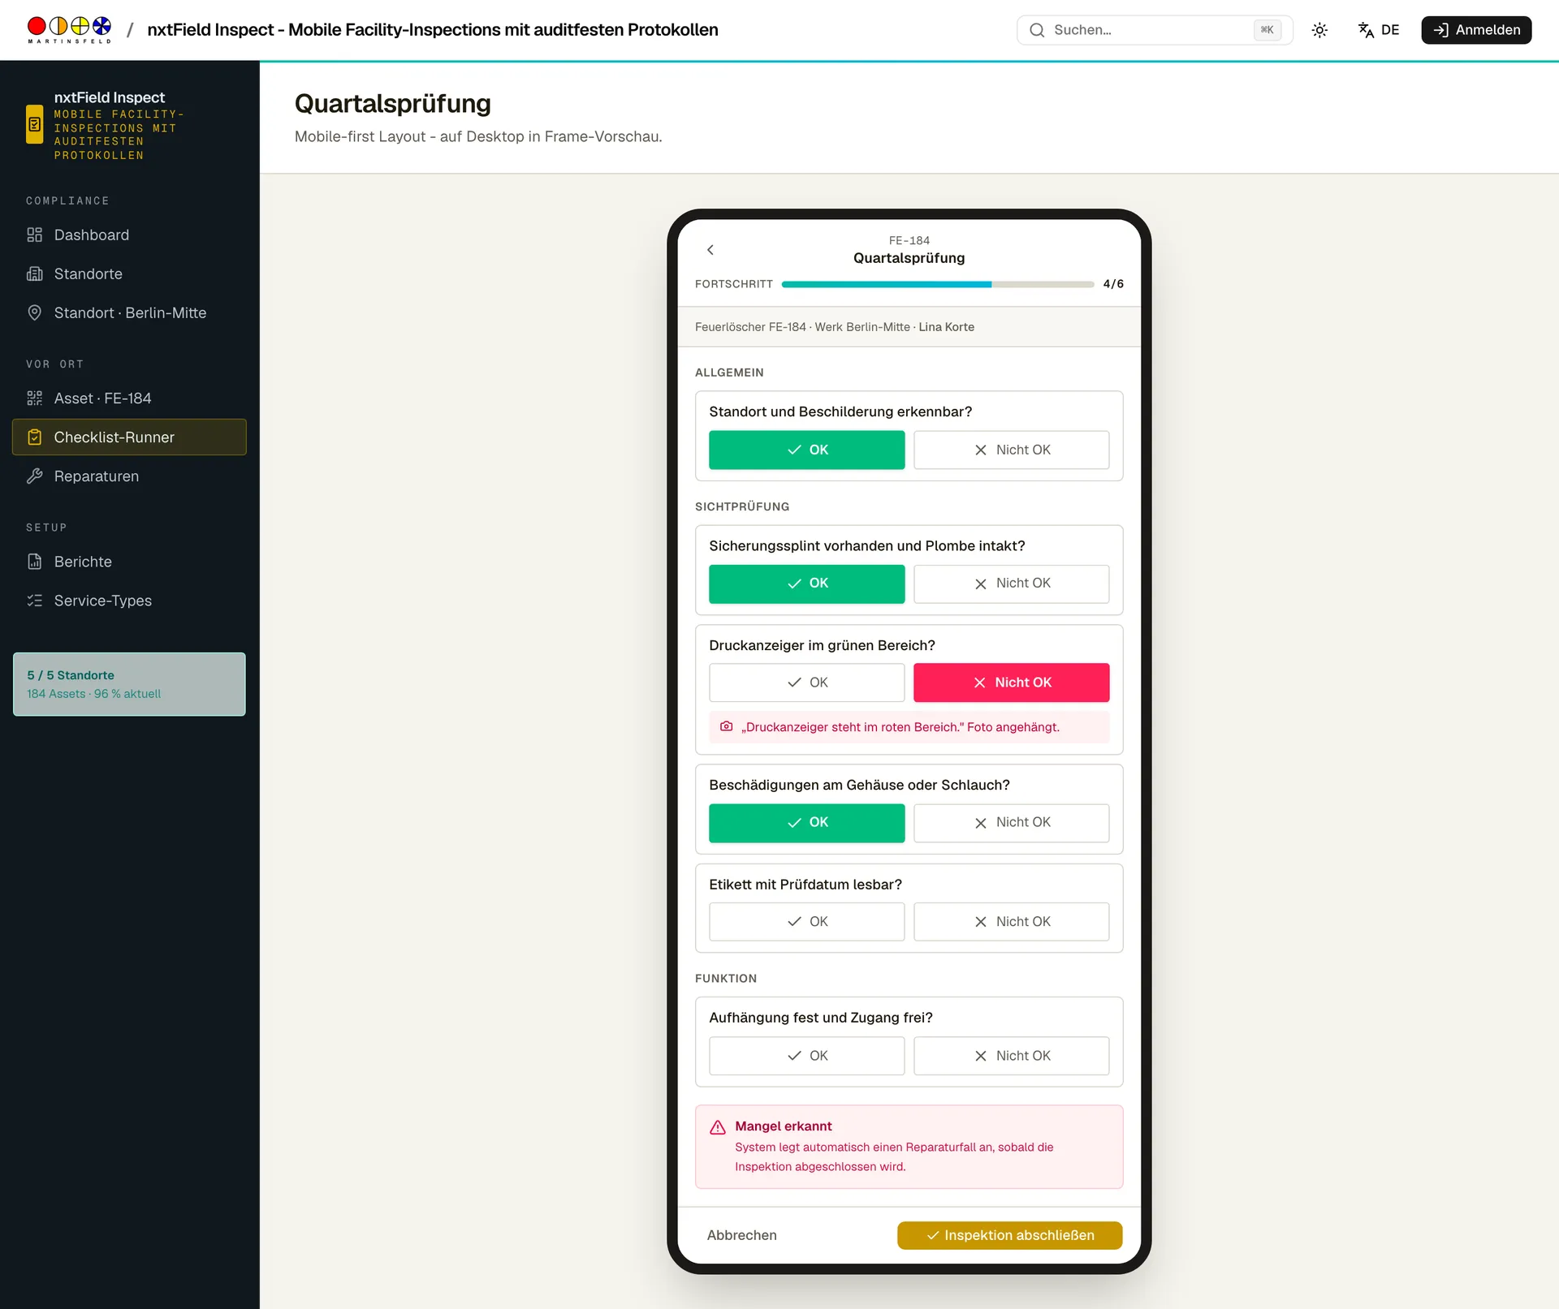The height and width of the screenshot is (1309, 1559).
Task: Click the Anmelden login button
Action: [1476, 30]
